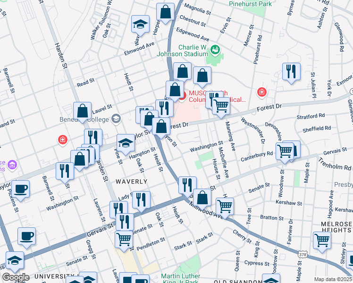Select the graduation cap marker near Elmwood Ave
The height and width of the screenshot is (283, 353).
click(x=140, y=25)
